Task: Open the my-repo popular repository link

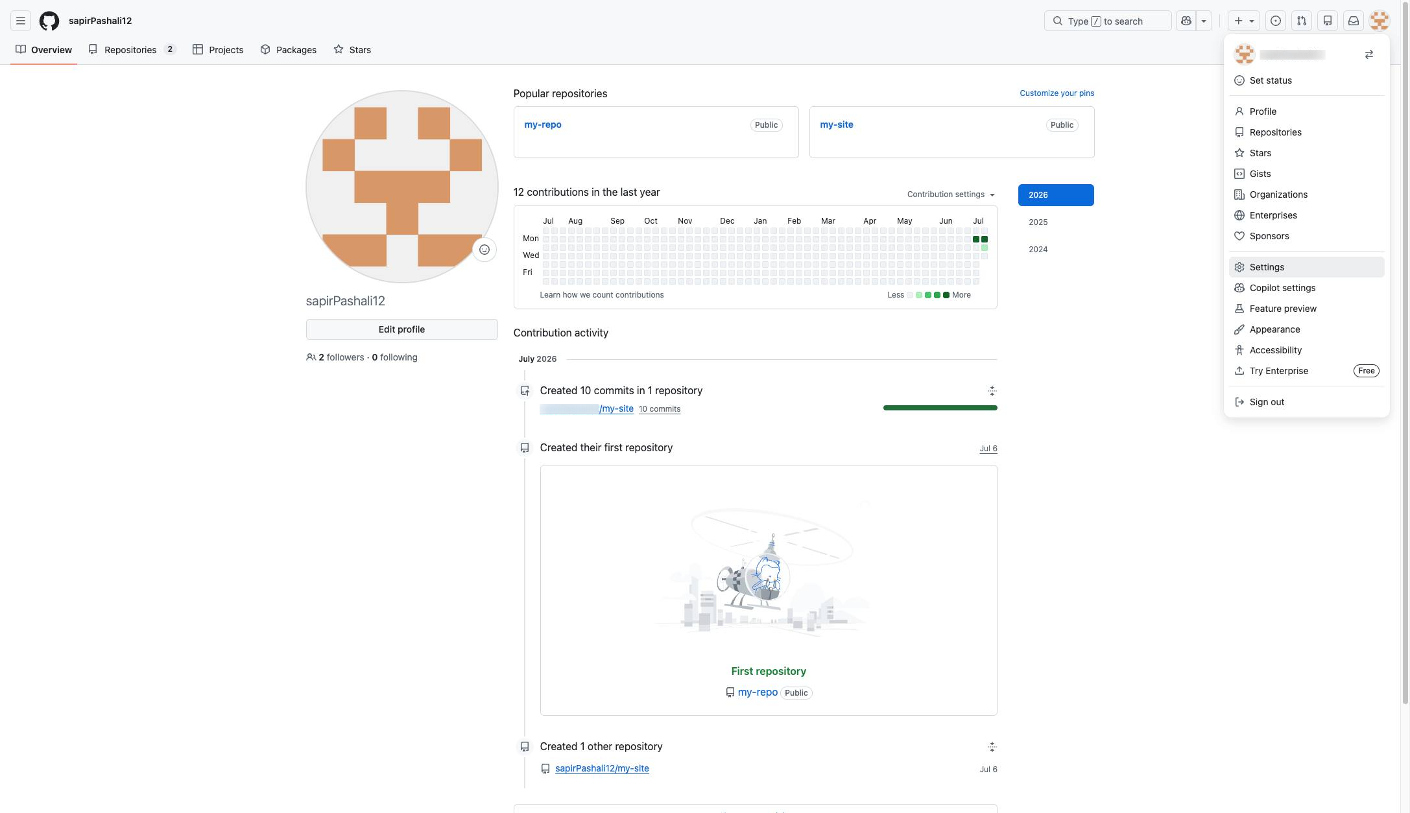Action: (543, 124)
